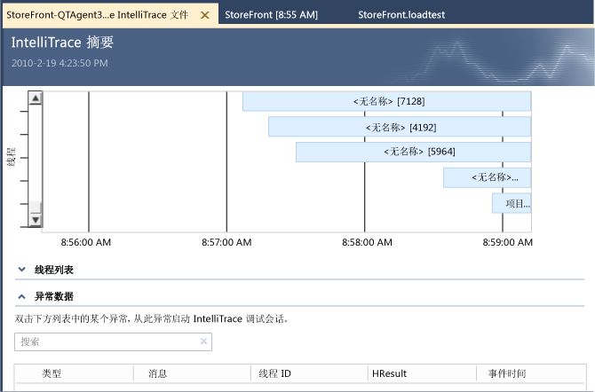Collapse the 异常数据 section chevron
Viewport: 595px width, 392px height.
coord(21,296)
